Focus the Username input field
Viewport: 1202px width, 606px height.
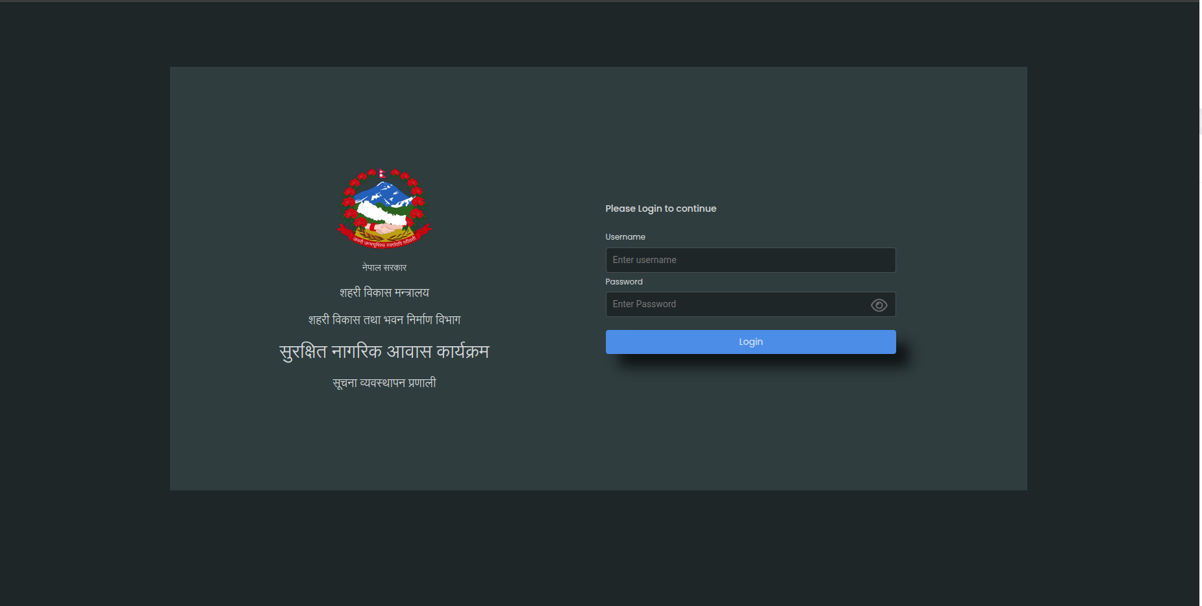click(750, 260)
